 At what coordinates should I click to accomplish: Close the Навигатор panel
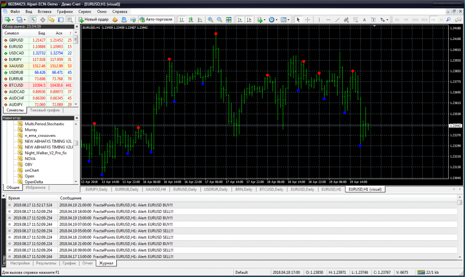coord(77,118)
